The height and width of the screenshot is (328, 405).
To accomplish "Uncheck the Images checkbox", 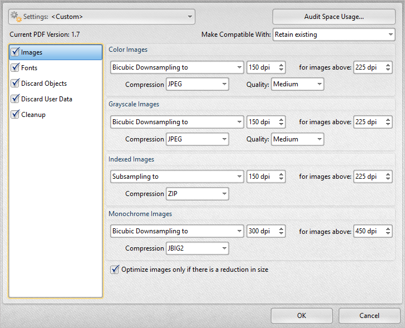I will (x=15, y=52).
